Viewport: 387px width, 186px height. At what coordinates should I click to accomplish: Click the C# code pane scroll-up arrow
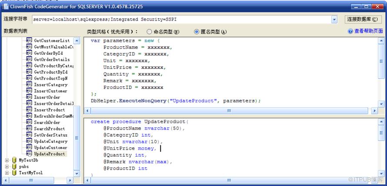point(381,41)
